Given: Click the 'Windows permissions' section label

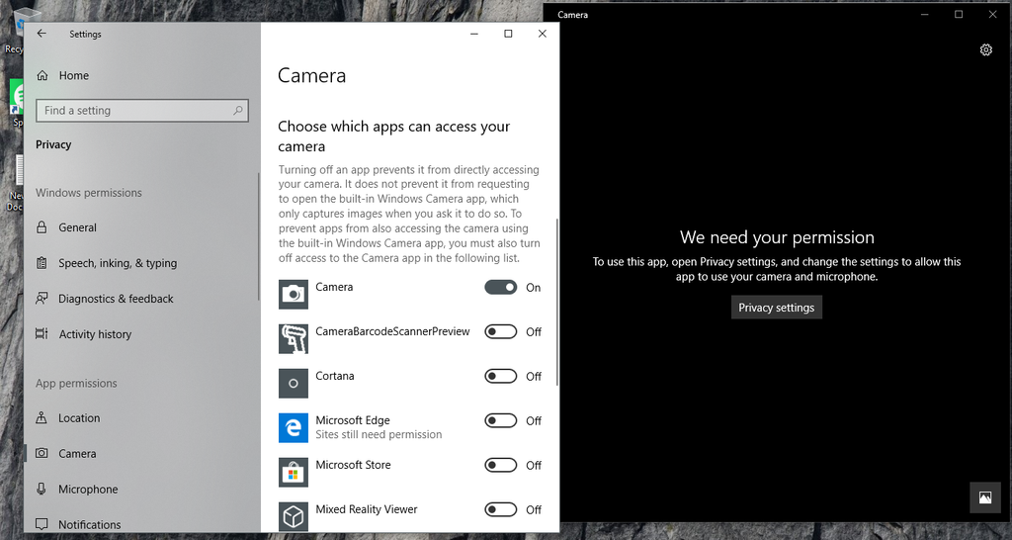Looking at the screenshot, I should tap(88, 193).
